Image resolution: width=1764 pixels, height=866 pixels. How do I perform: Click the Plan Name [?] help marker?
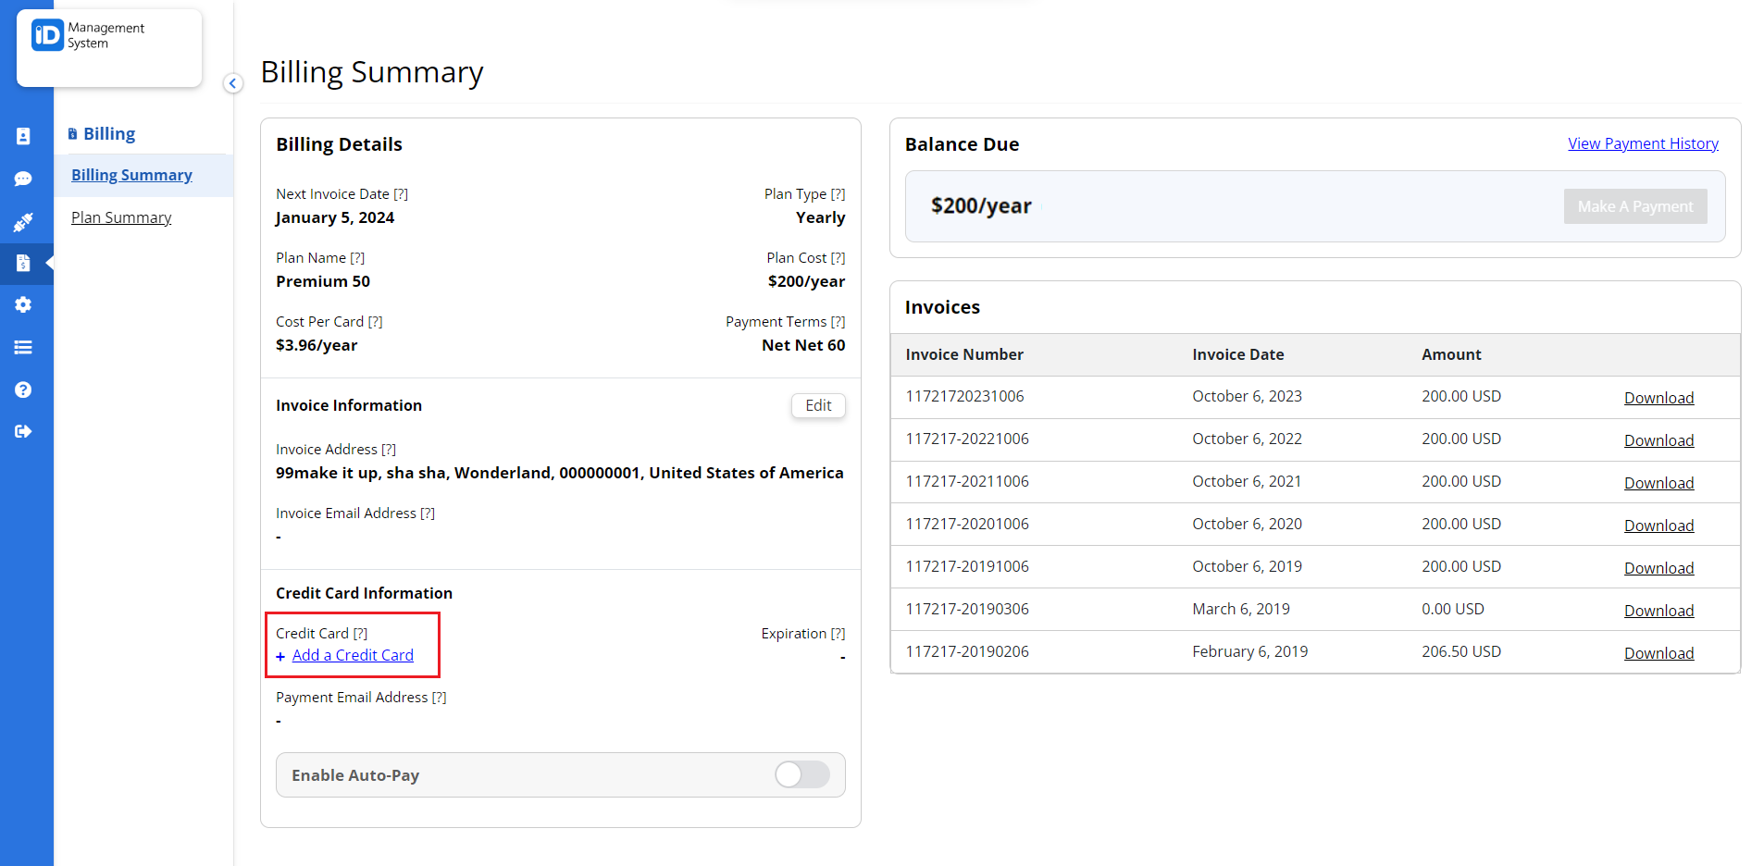click(x=357, y=258)
